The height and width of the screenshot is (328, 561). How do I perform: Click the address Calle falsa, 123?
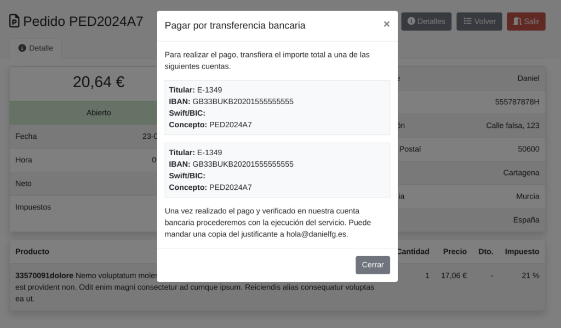point(512,126)
